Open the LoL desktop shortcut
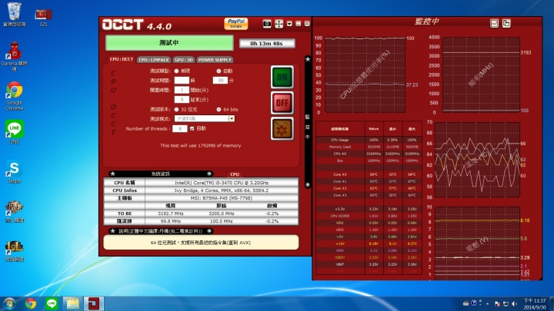The image size is (554, 311). click(14, 250)
